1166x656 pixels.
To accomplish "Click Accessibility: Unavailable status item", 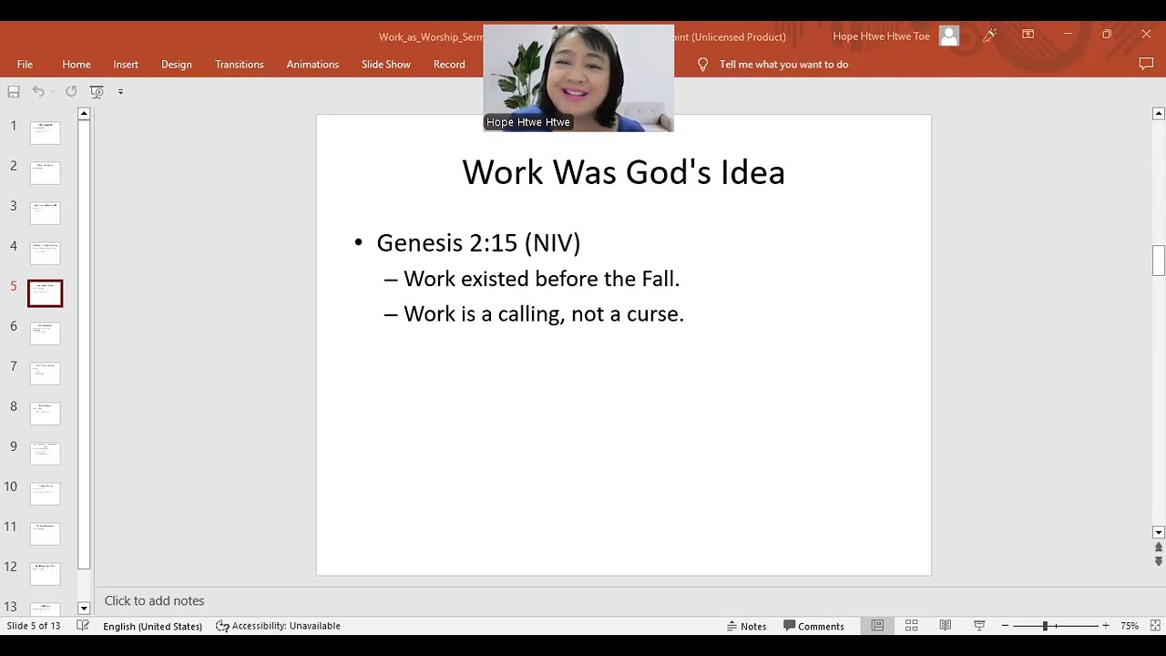I will click(278, 626).
